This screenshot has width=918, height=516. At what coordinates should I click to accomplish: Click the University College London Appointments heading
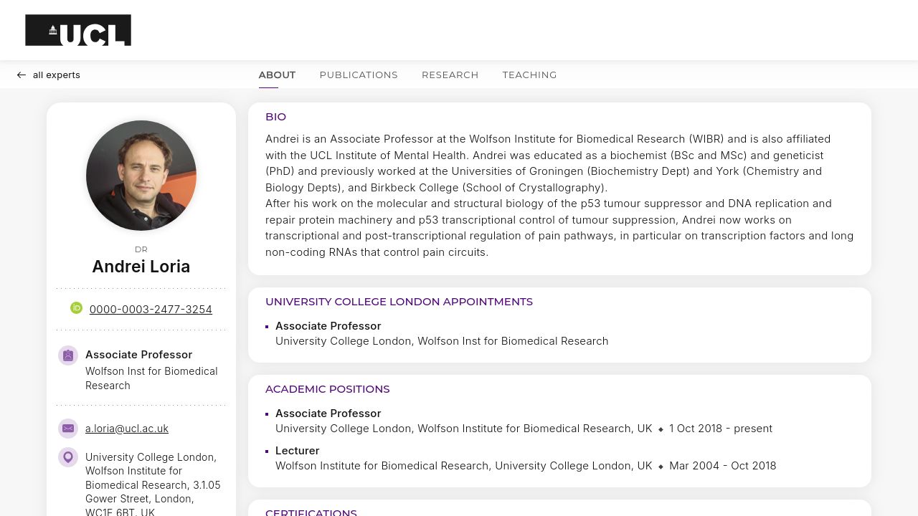(399, 302)
